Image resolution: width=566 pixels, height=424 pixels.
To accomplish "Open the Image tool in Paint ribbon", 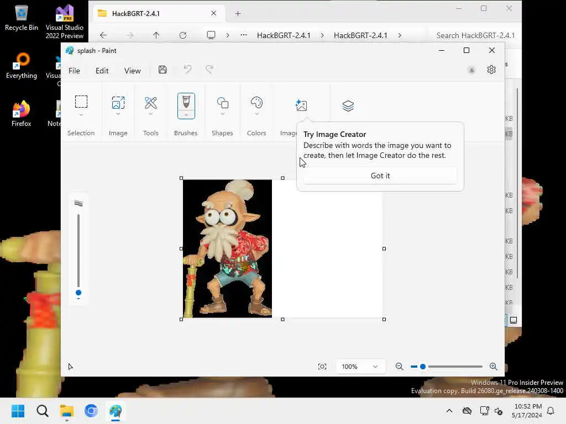I will tap(118, 103).
